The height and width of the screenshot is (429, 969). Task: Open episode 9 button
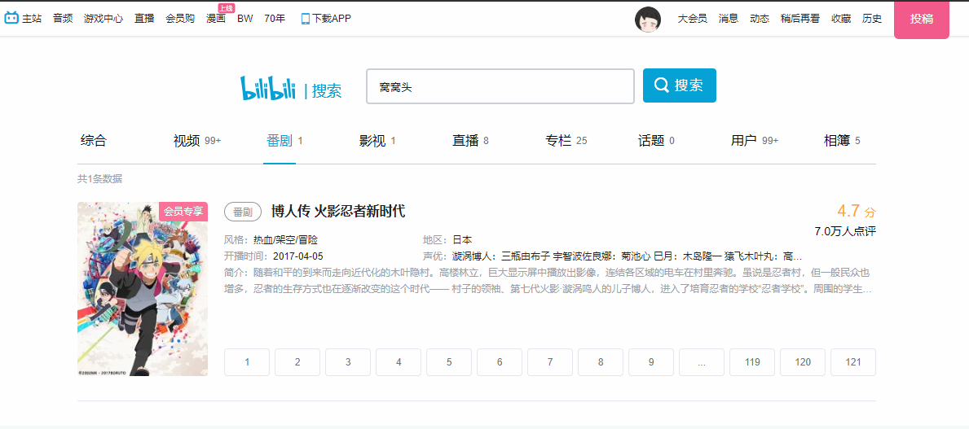click(651, 362)
